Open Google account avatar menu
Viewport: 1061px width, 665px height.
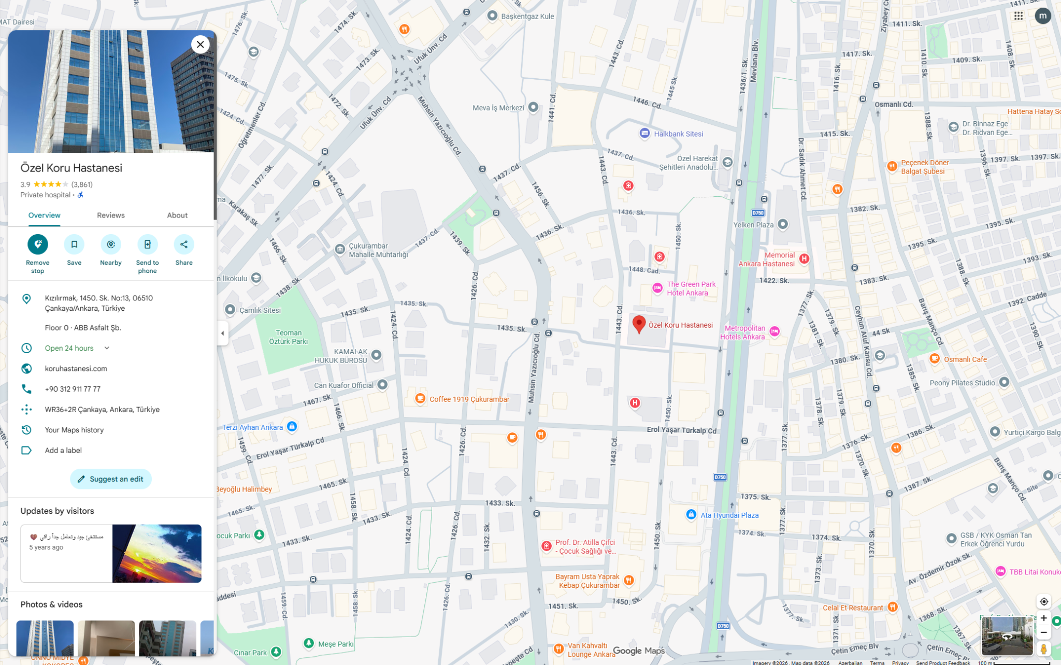tap(1042, 16)
